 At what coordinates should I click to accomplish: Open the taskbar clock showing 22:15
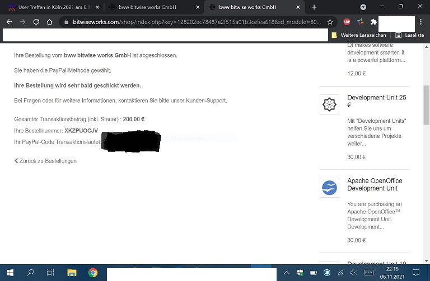[392, 273]
